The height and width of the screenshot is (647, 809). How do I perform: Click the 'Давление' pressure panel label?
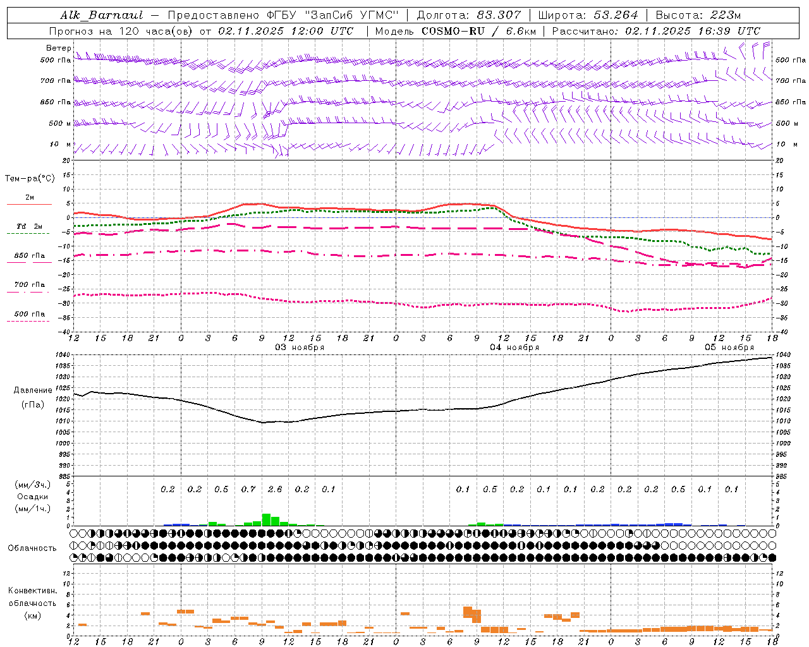33,390
